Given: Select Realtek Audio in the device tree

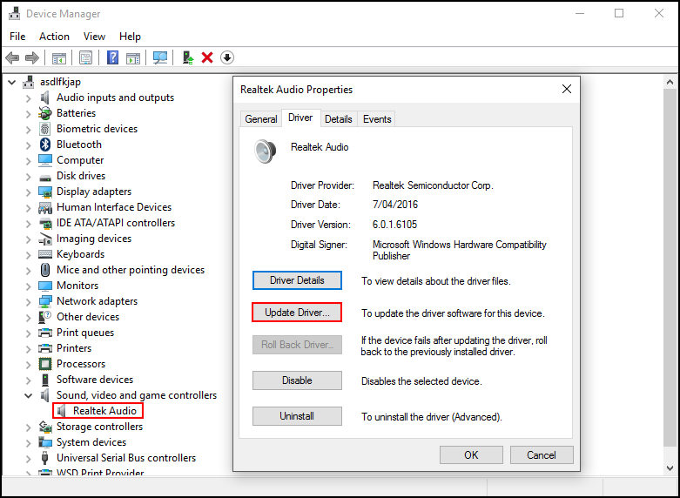Looking at the screenshot, I should tap(104, 411).
